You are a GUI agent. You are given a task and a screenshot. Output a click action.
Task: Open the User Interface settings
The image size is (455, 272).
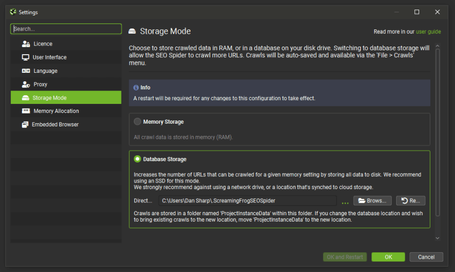click(66, 57)
